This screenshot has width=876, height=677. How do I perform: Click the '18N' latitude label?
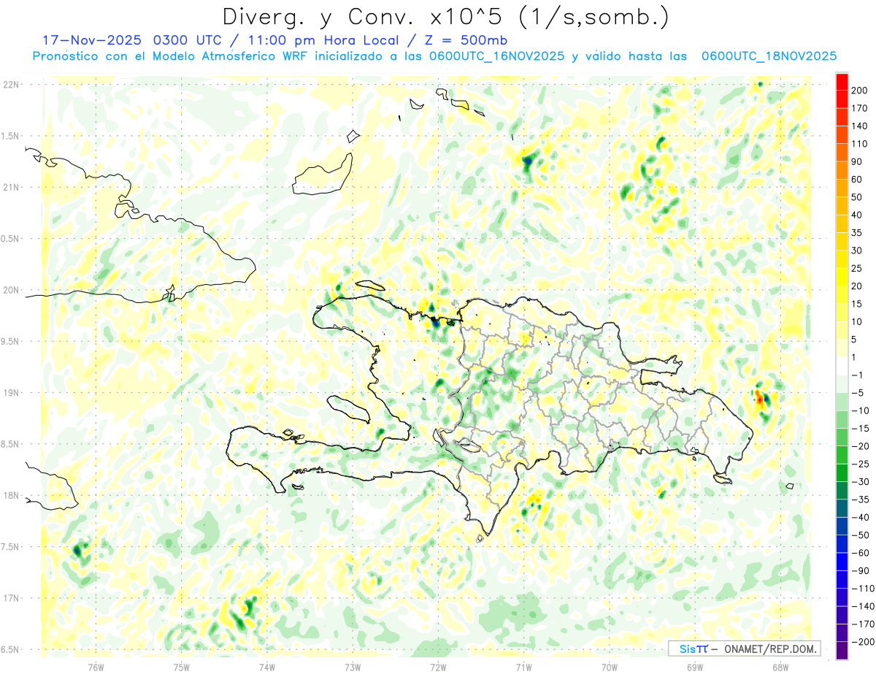point(11,496)
